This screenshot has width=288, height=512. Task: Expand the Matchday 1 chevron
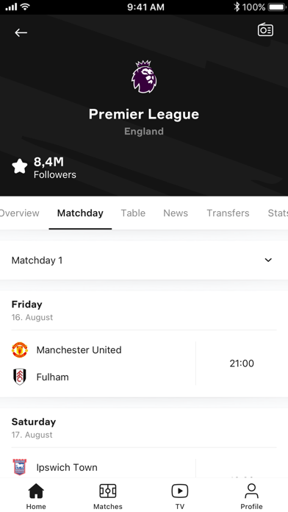click(268, 260)
